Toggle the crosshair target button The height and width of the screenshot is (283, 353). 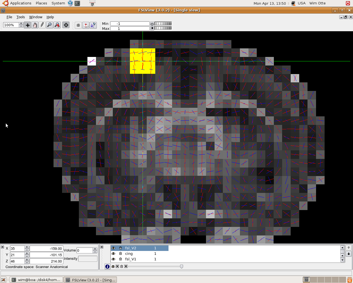click(66, 25)
